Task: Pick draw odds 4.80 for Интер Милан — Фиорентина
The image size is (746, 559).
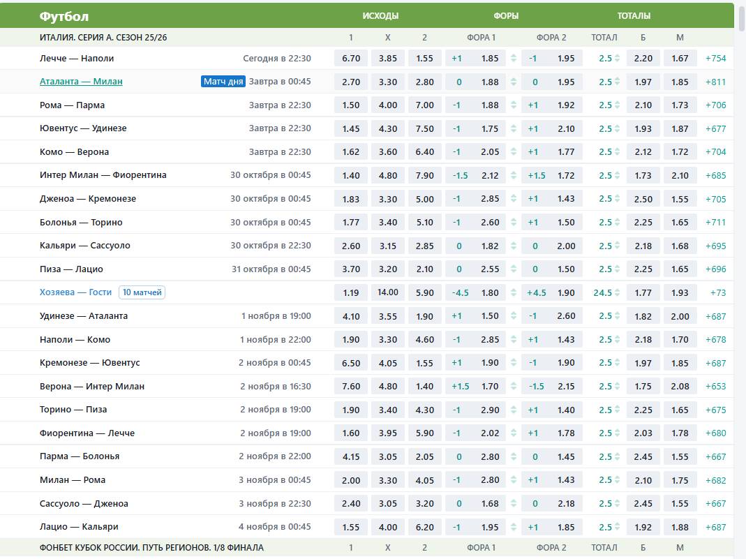Action: pos(388,175)
